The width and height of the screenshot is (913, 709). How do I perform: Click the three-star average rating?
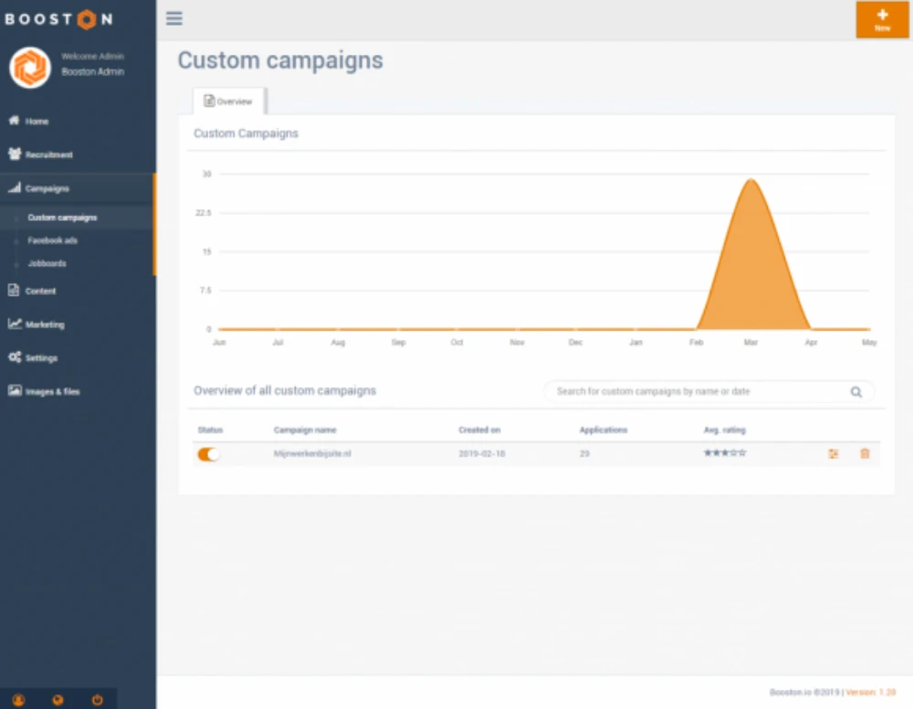pos(724,453)
